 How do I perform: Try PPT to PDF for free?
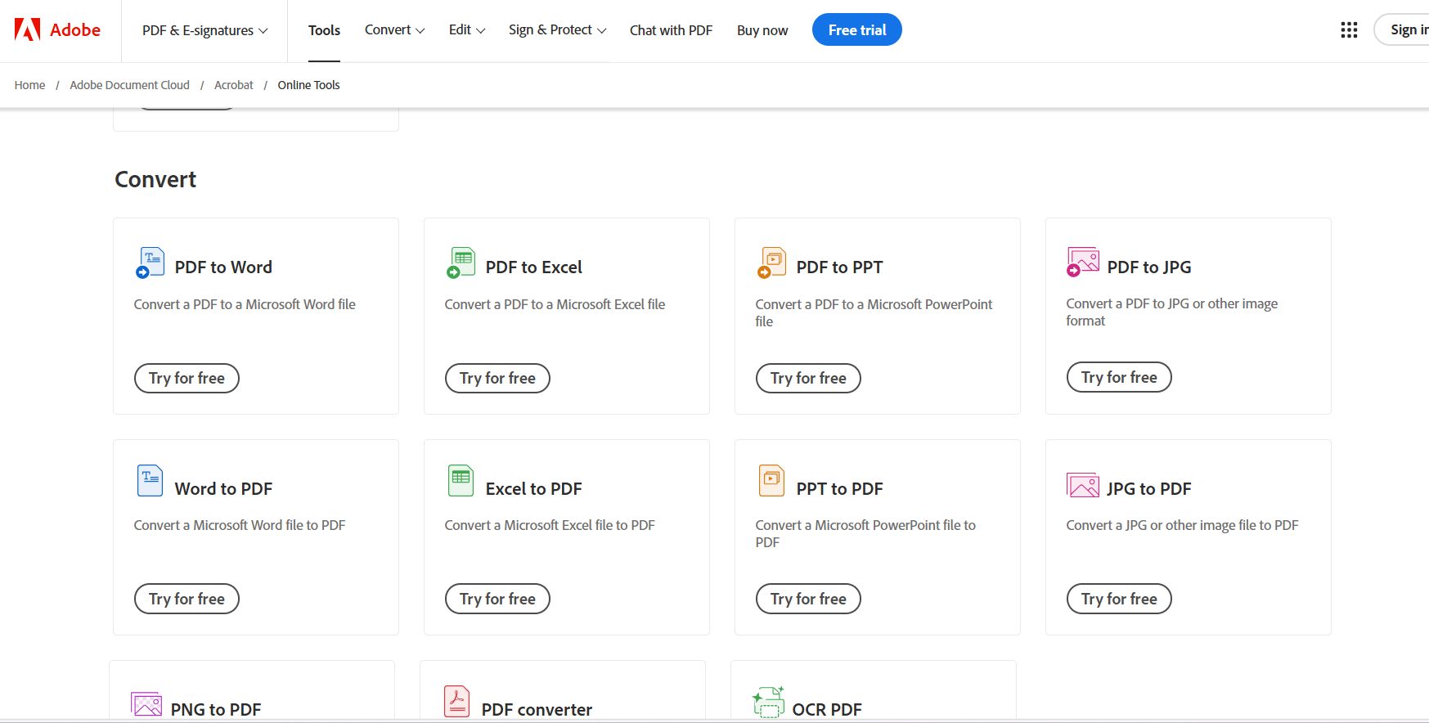[x=808, y=599]
